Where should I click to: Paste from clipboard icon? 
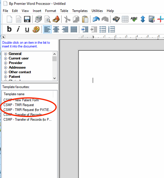coord(85,19)
